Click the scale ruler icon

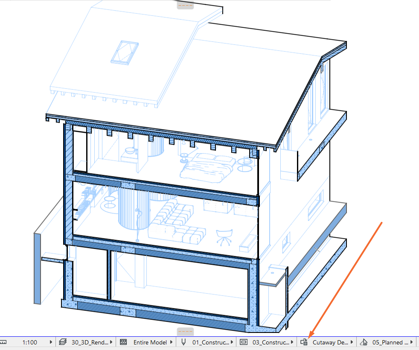[x=3, y=342]
